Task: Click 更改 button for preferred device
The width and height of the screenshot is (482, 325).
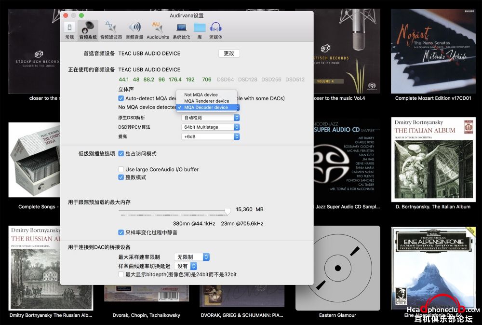Action: pyautogui.click(x=229, y=53)
